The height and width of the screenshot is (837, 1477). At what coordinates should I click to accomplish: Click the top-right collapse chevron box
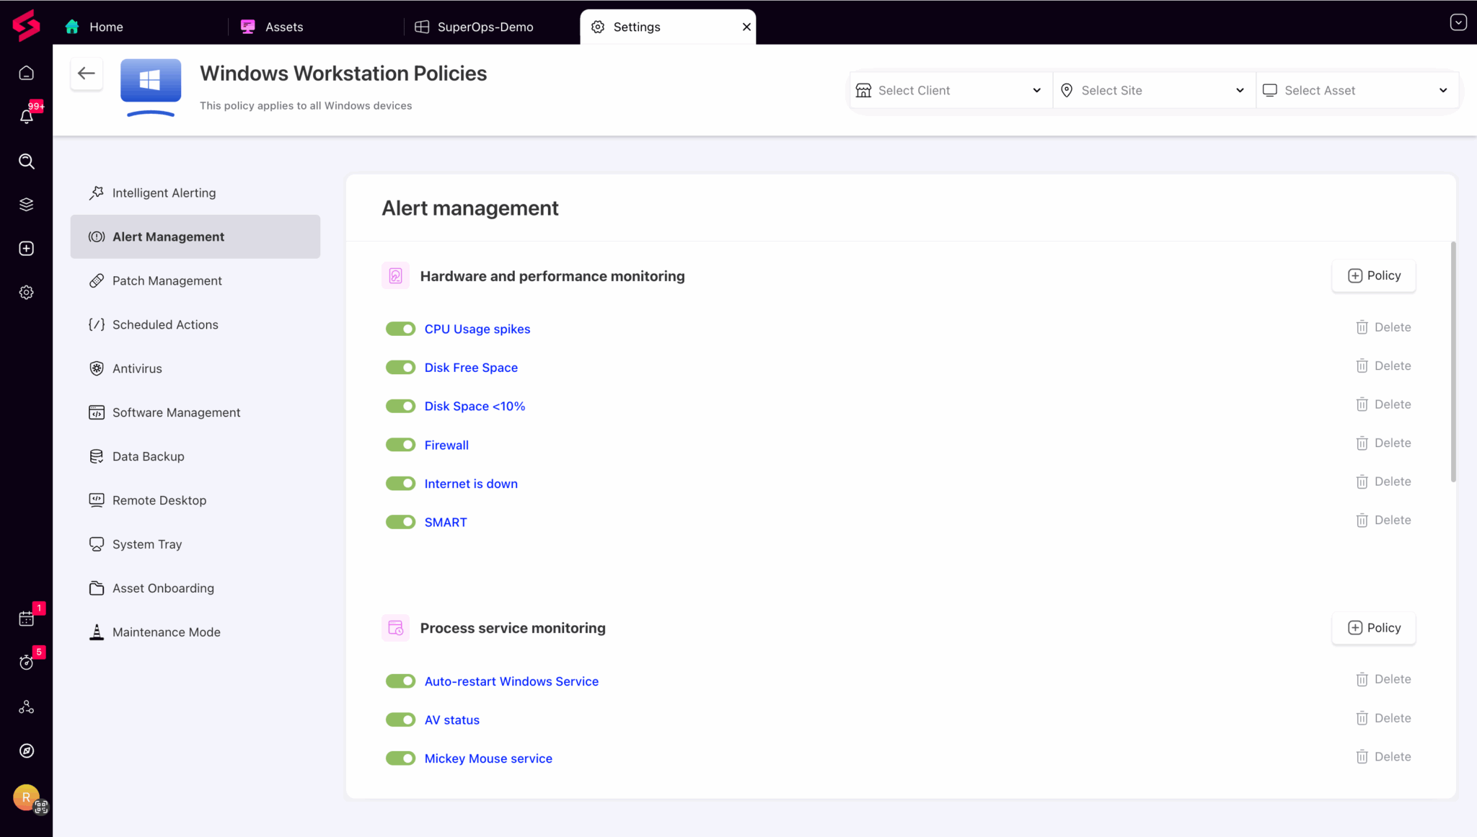coord(1458,22)
